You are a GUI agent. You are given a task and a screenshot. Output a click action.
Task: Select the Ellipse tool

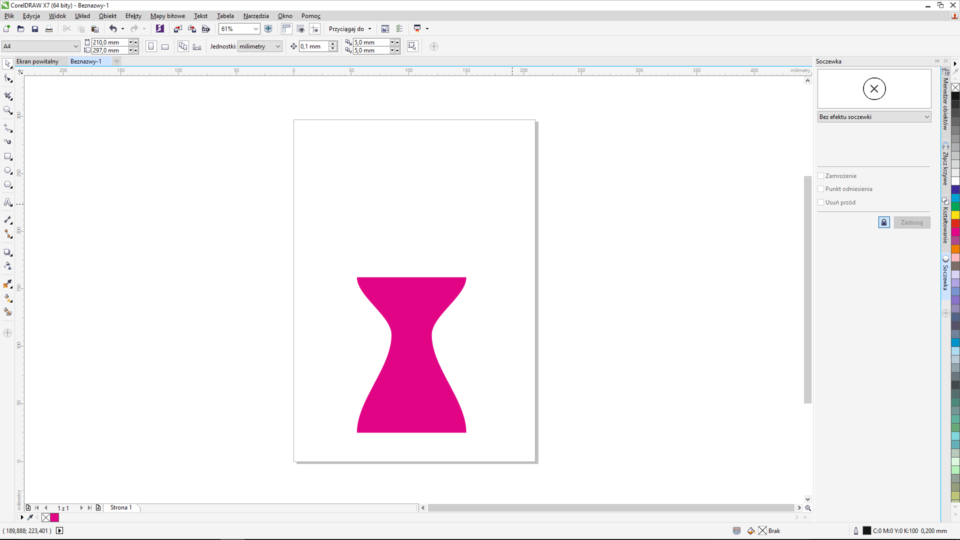pos(7,170)
